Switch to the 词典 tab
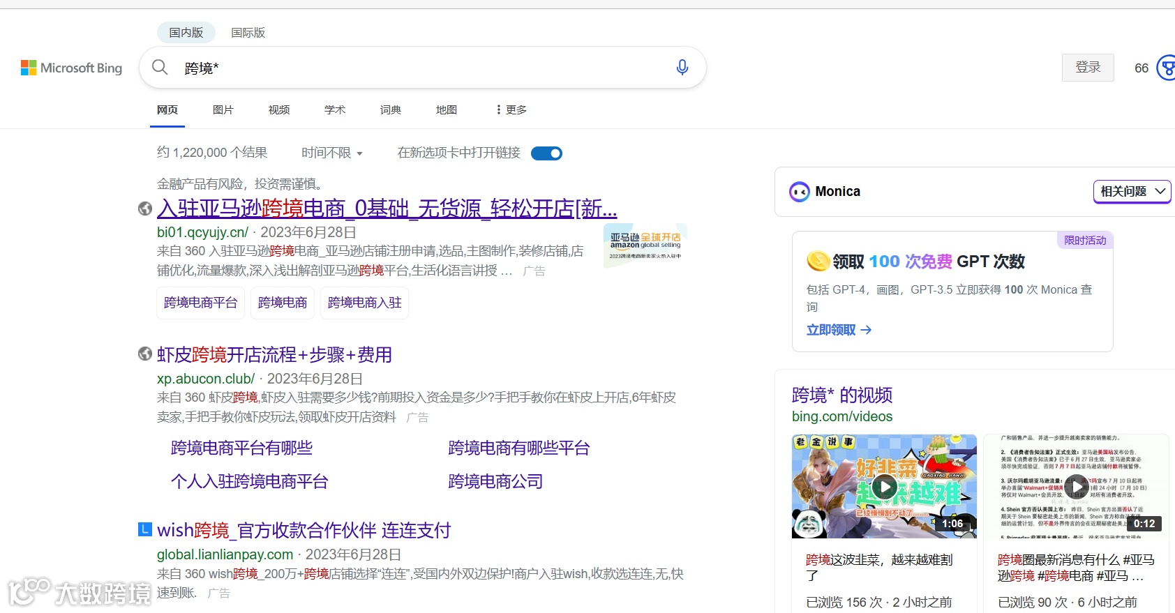Image resolution: width=1175 pixels, height=613 pixels. (391, 109)
